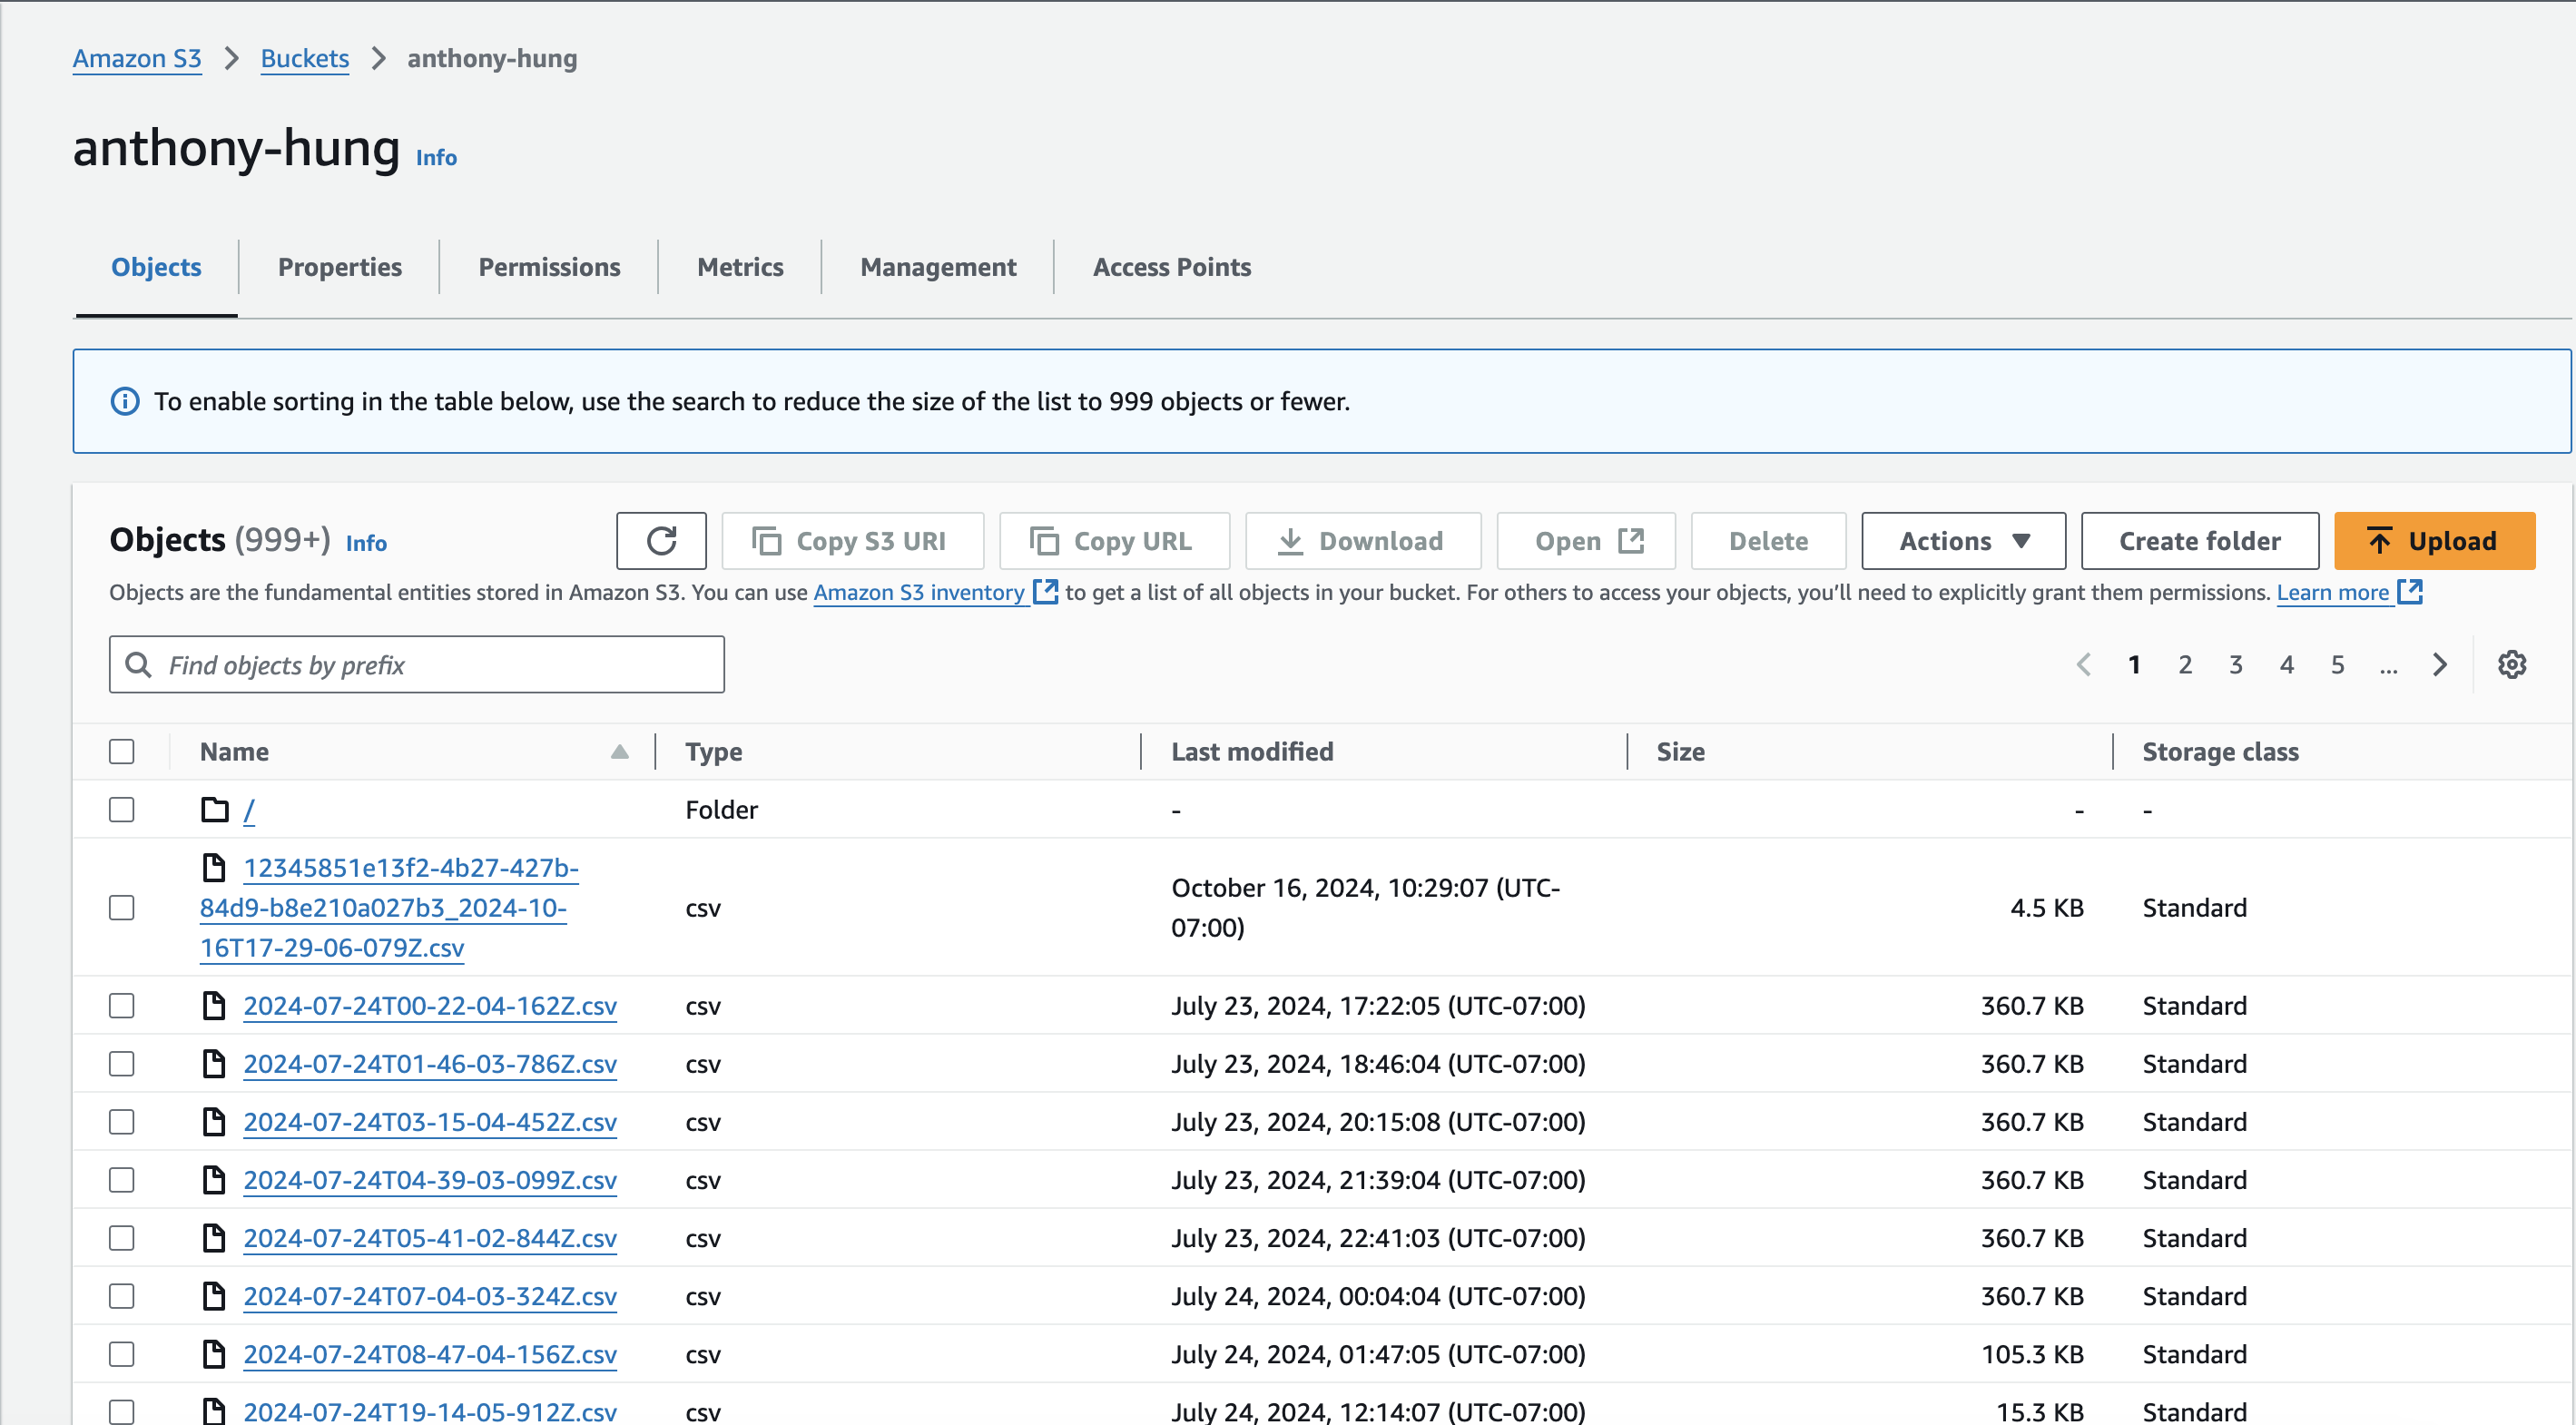This screenshot has width=2576, height=1425.
Task: Click the info circle icon in banner
Action: coord(125,402)
